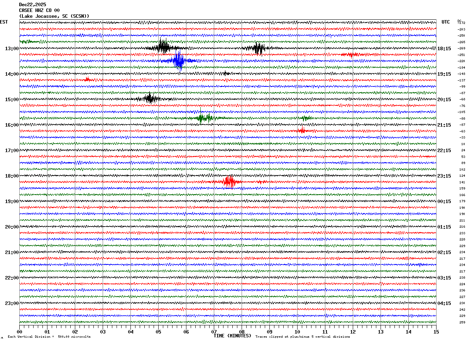Click the 22:15 UTC time label
This screenshot has width=467, height=342.
(x=444, y=151)
